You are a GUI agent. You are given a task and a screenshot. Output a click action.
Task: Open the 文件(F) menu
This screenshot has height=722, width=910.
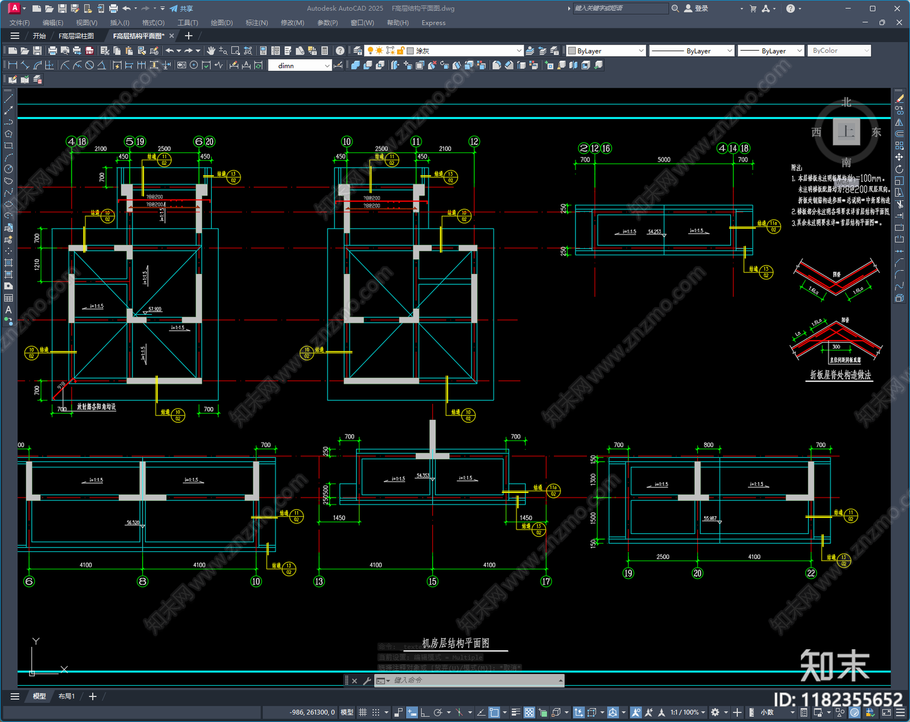[x=19, y=23]
